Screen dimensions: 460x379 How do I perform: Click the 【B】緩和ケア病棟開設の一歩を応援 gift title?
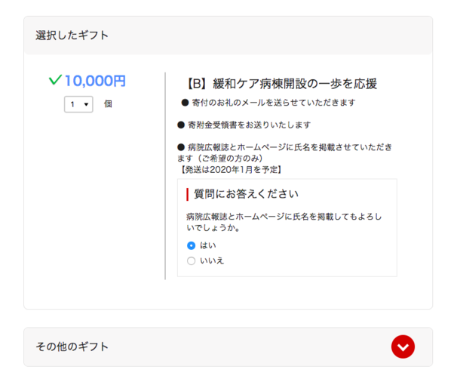coord(281,83)
